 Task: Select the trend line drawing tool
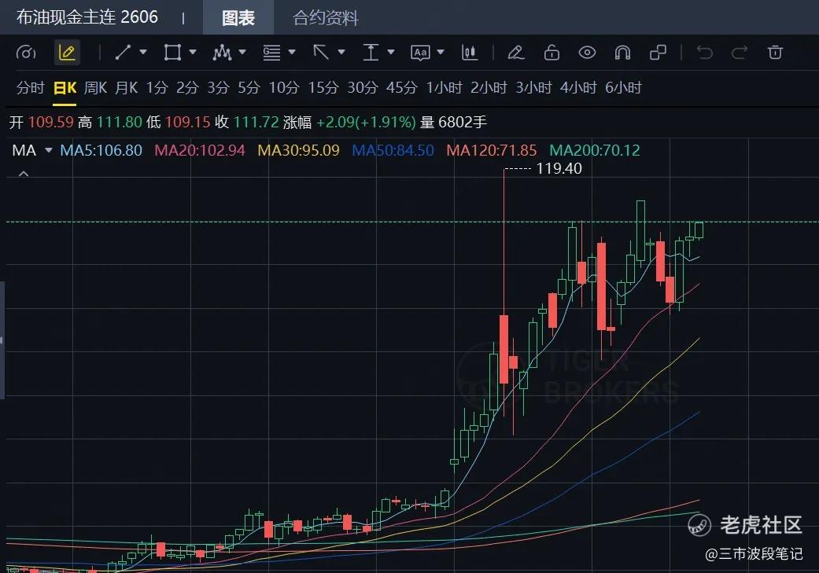124,52
